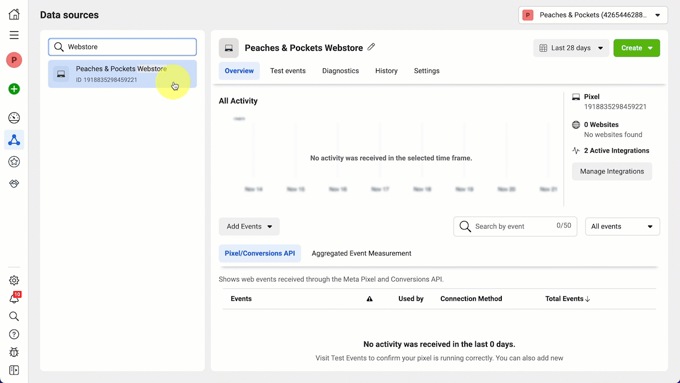
Task: Click the data sources search field with Webstore
Action: point(122,47)
